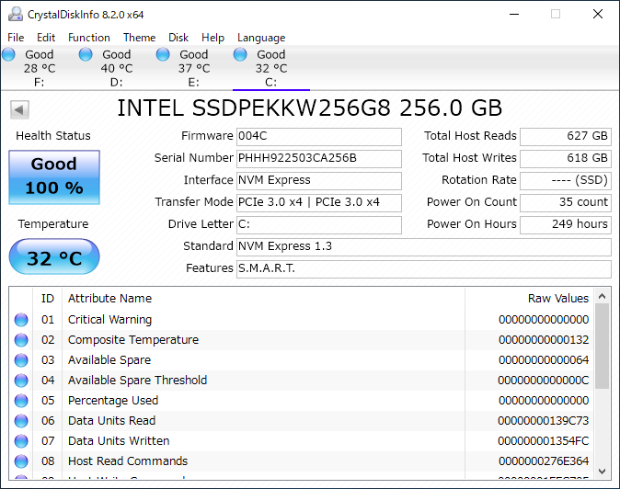This screenshot has height=489, width=620.
Task: Click the status orb for Available Spare row
Action: (x=21, y=359)
